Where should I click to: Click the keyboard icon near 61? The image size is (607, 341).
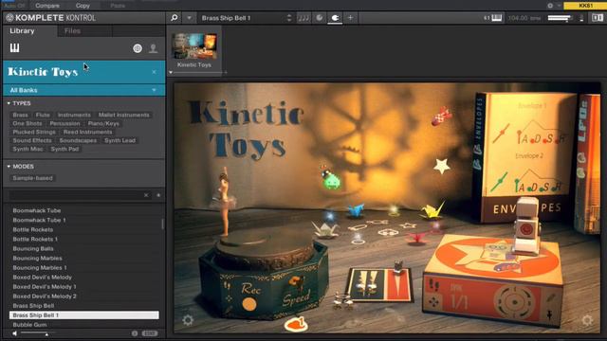(497, 18)
